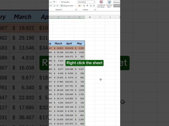
Task: Click the Increase Decimal icon
Action: [x=91, y=6]
